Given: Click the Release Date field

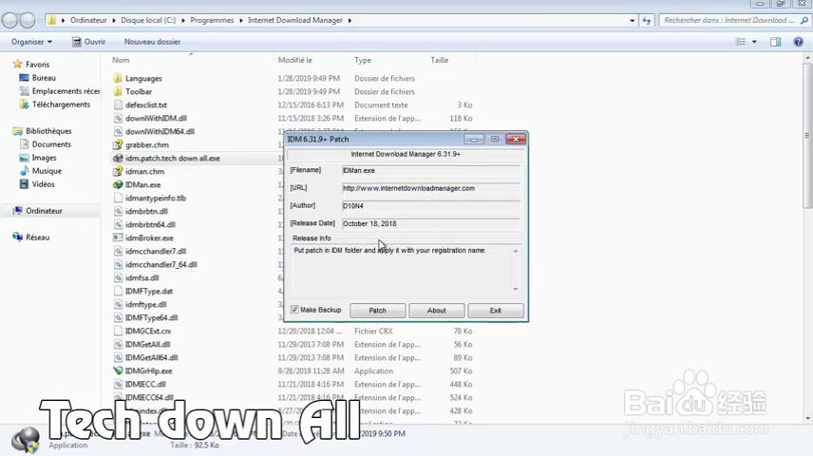Looking at the screenshot, I should [x=430, y=223].
